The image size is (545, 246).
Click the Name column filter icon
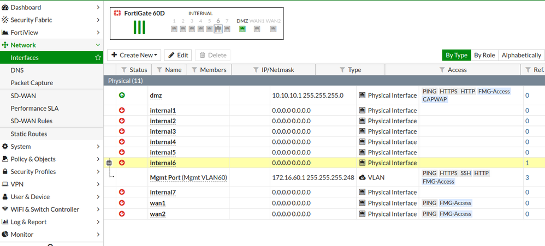pyautogui.click(x=159, y=70)
